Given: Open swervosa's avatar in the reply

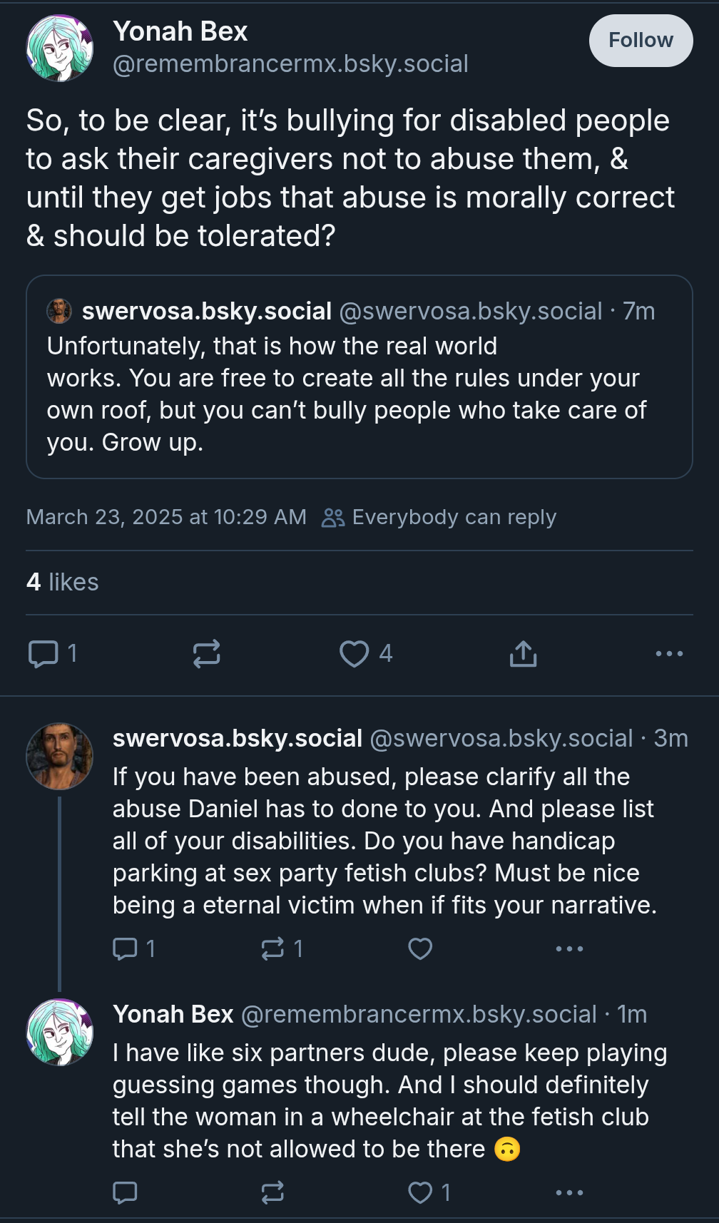Looking at the screenshot, I should [x=60, y=756].
